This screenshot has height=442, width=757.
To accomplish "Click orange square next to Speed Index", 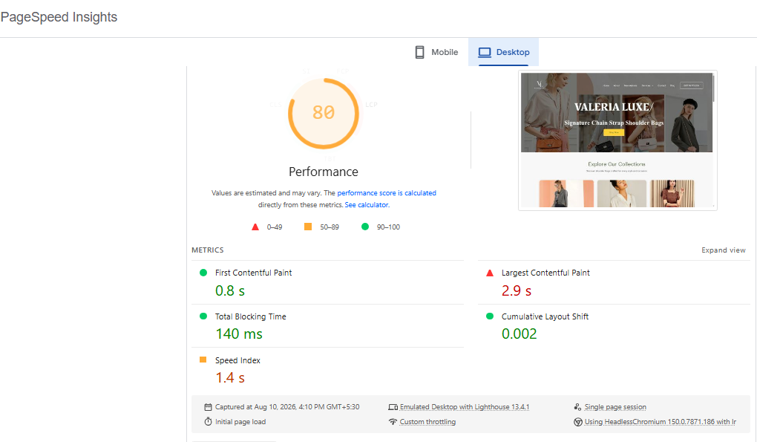I will pyautogui.click(x=203, y=360).
